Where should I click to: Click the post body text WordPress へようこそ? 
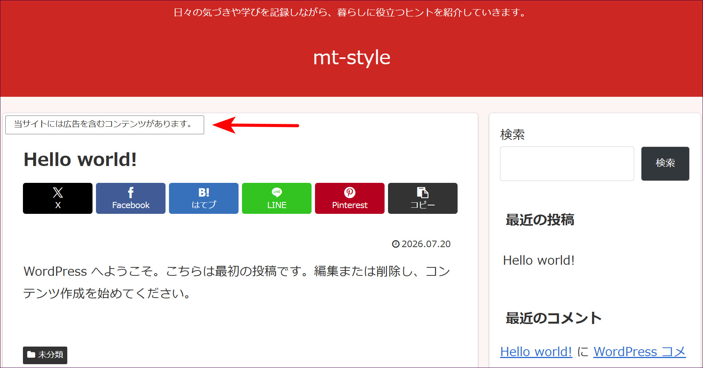[237, 282]
